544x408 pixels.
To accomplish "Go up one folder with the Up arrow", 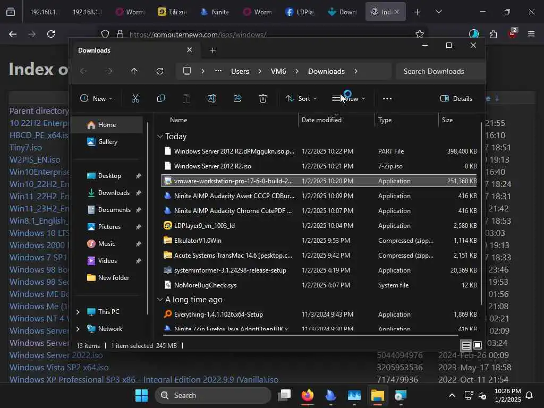I will [134, 71].
